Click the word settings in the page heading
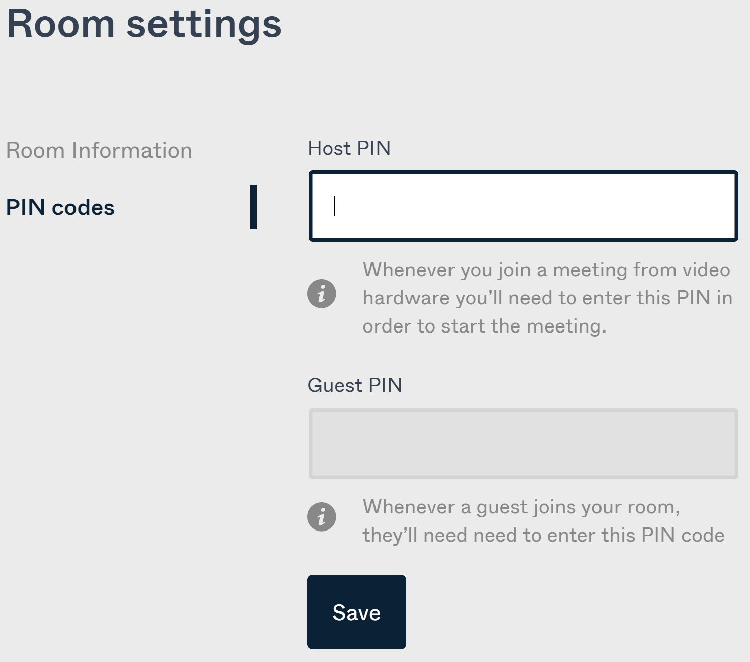The width and height of the screenshot is (750, 662). point(204,25)
